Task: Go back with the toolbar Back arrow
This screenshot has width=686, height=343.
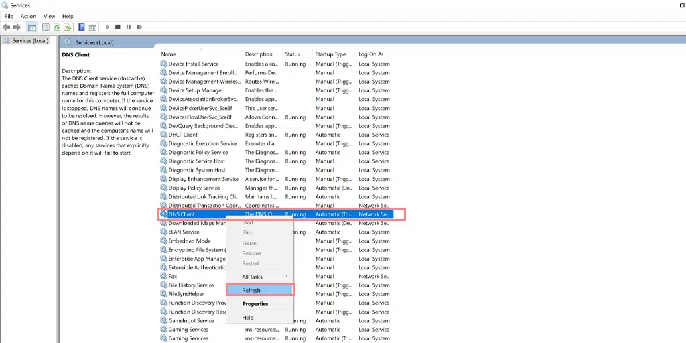Action: pyautogui.click(x=6, y=27)
